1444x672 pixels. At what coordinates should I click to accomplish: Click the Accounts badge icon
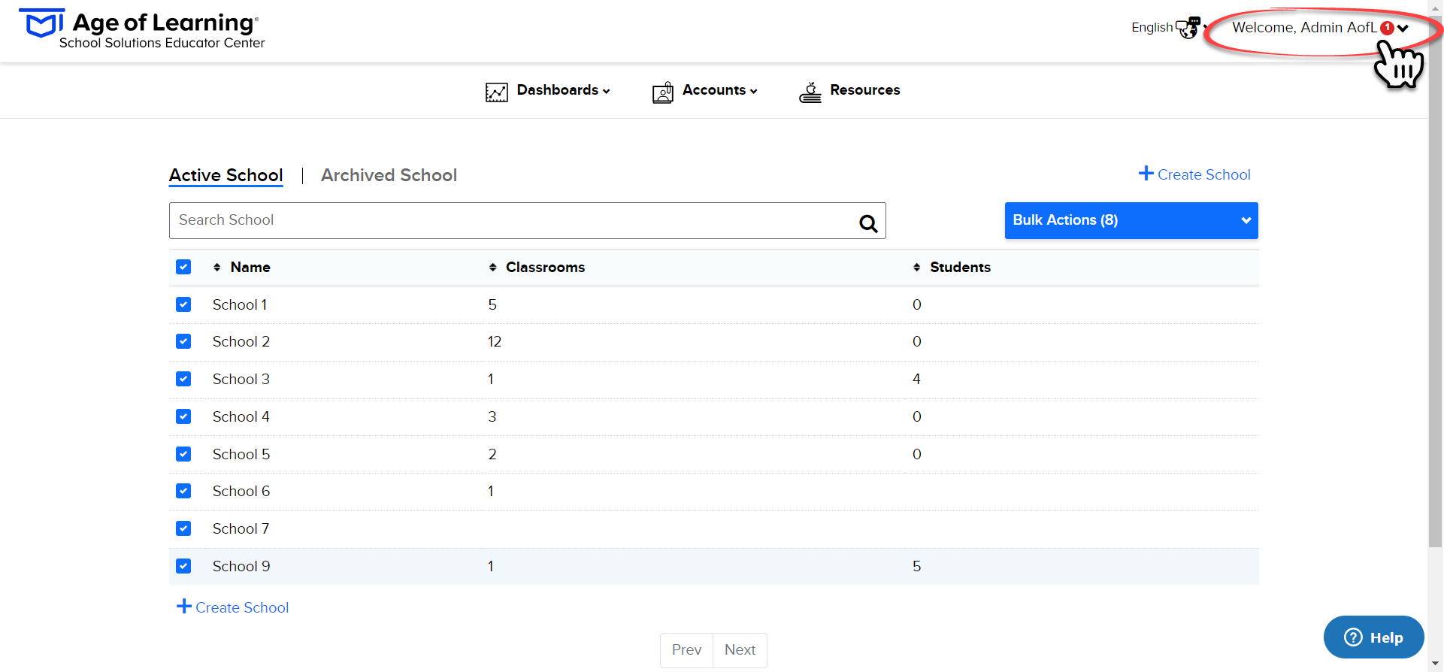(663, 92)
